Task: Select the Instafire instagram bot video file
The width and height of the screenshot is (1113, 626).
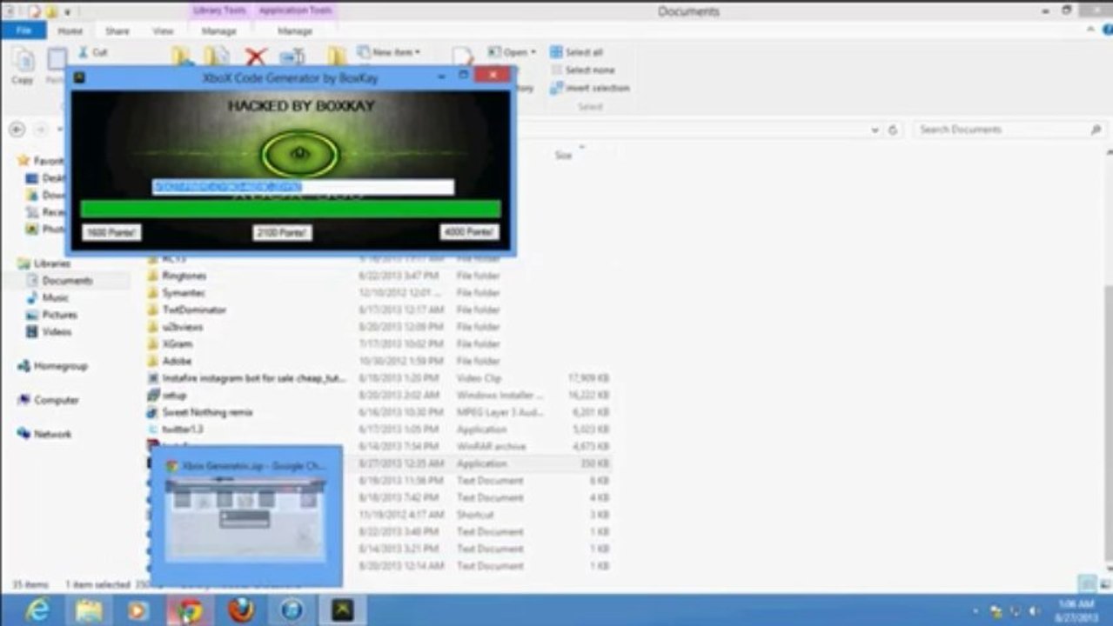Action: pyautogui.click(x=253, y=378)
